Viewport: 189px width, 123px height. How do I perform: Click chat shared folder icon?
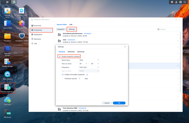coord(59,41)
